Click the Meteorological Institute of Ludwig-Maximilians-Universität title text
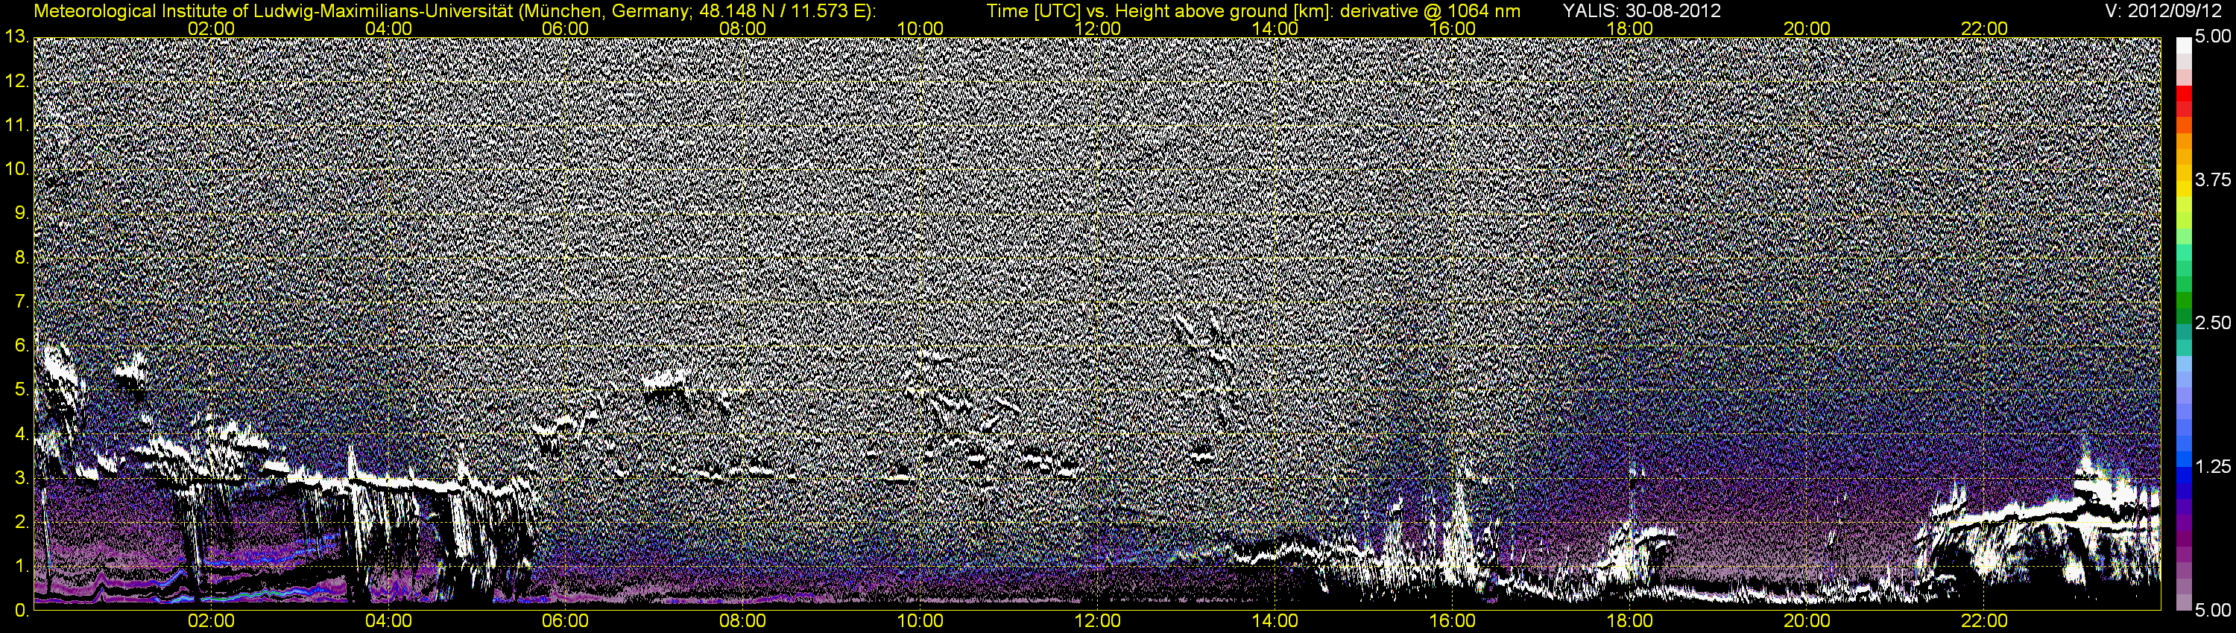This screenshot has width=2236, height=633. click(x=454, y=11)
